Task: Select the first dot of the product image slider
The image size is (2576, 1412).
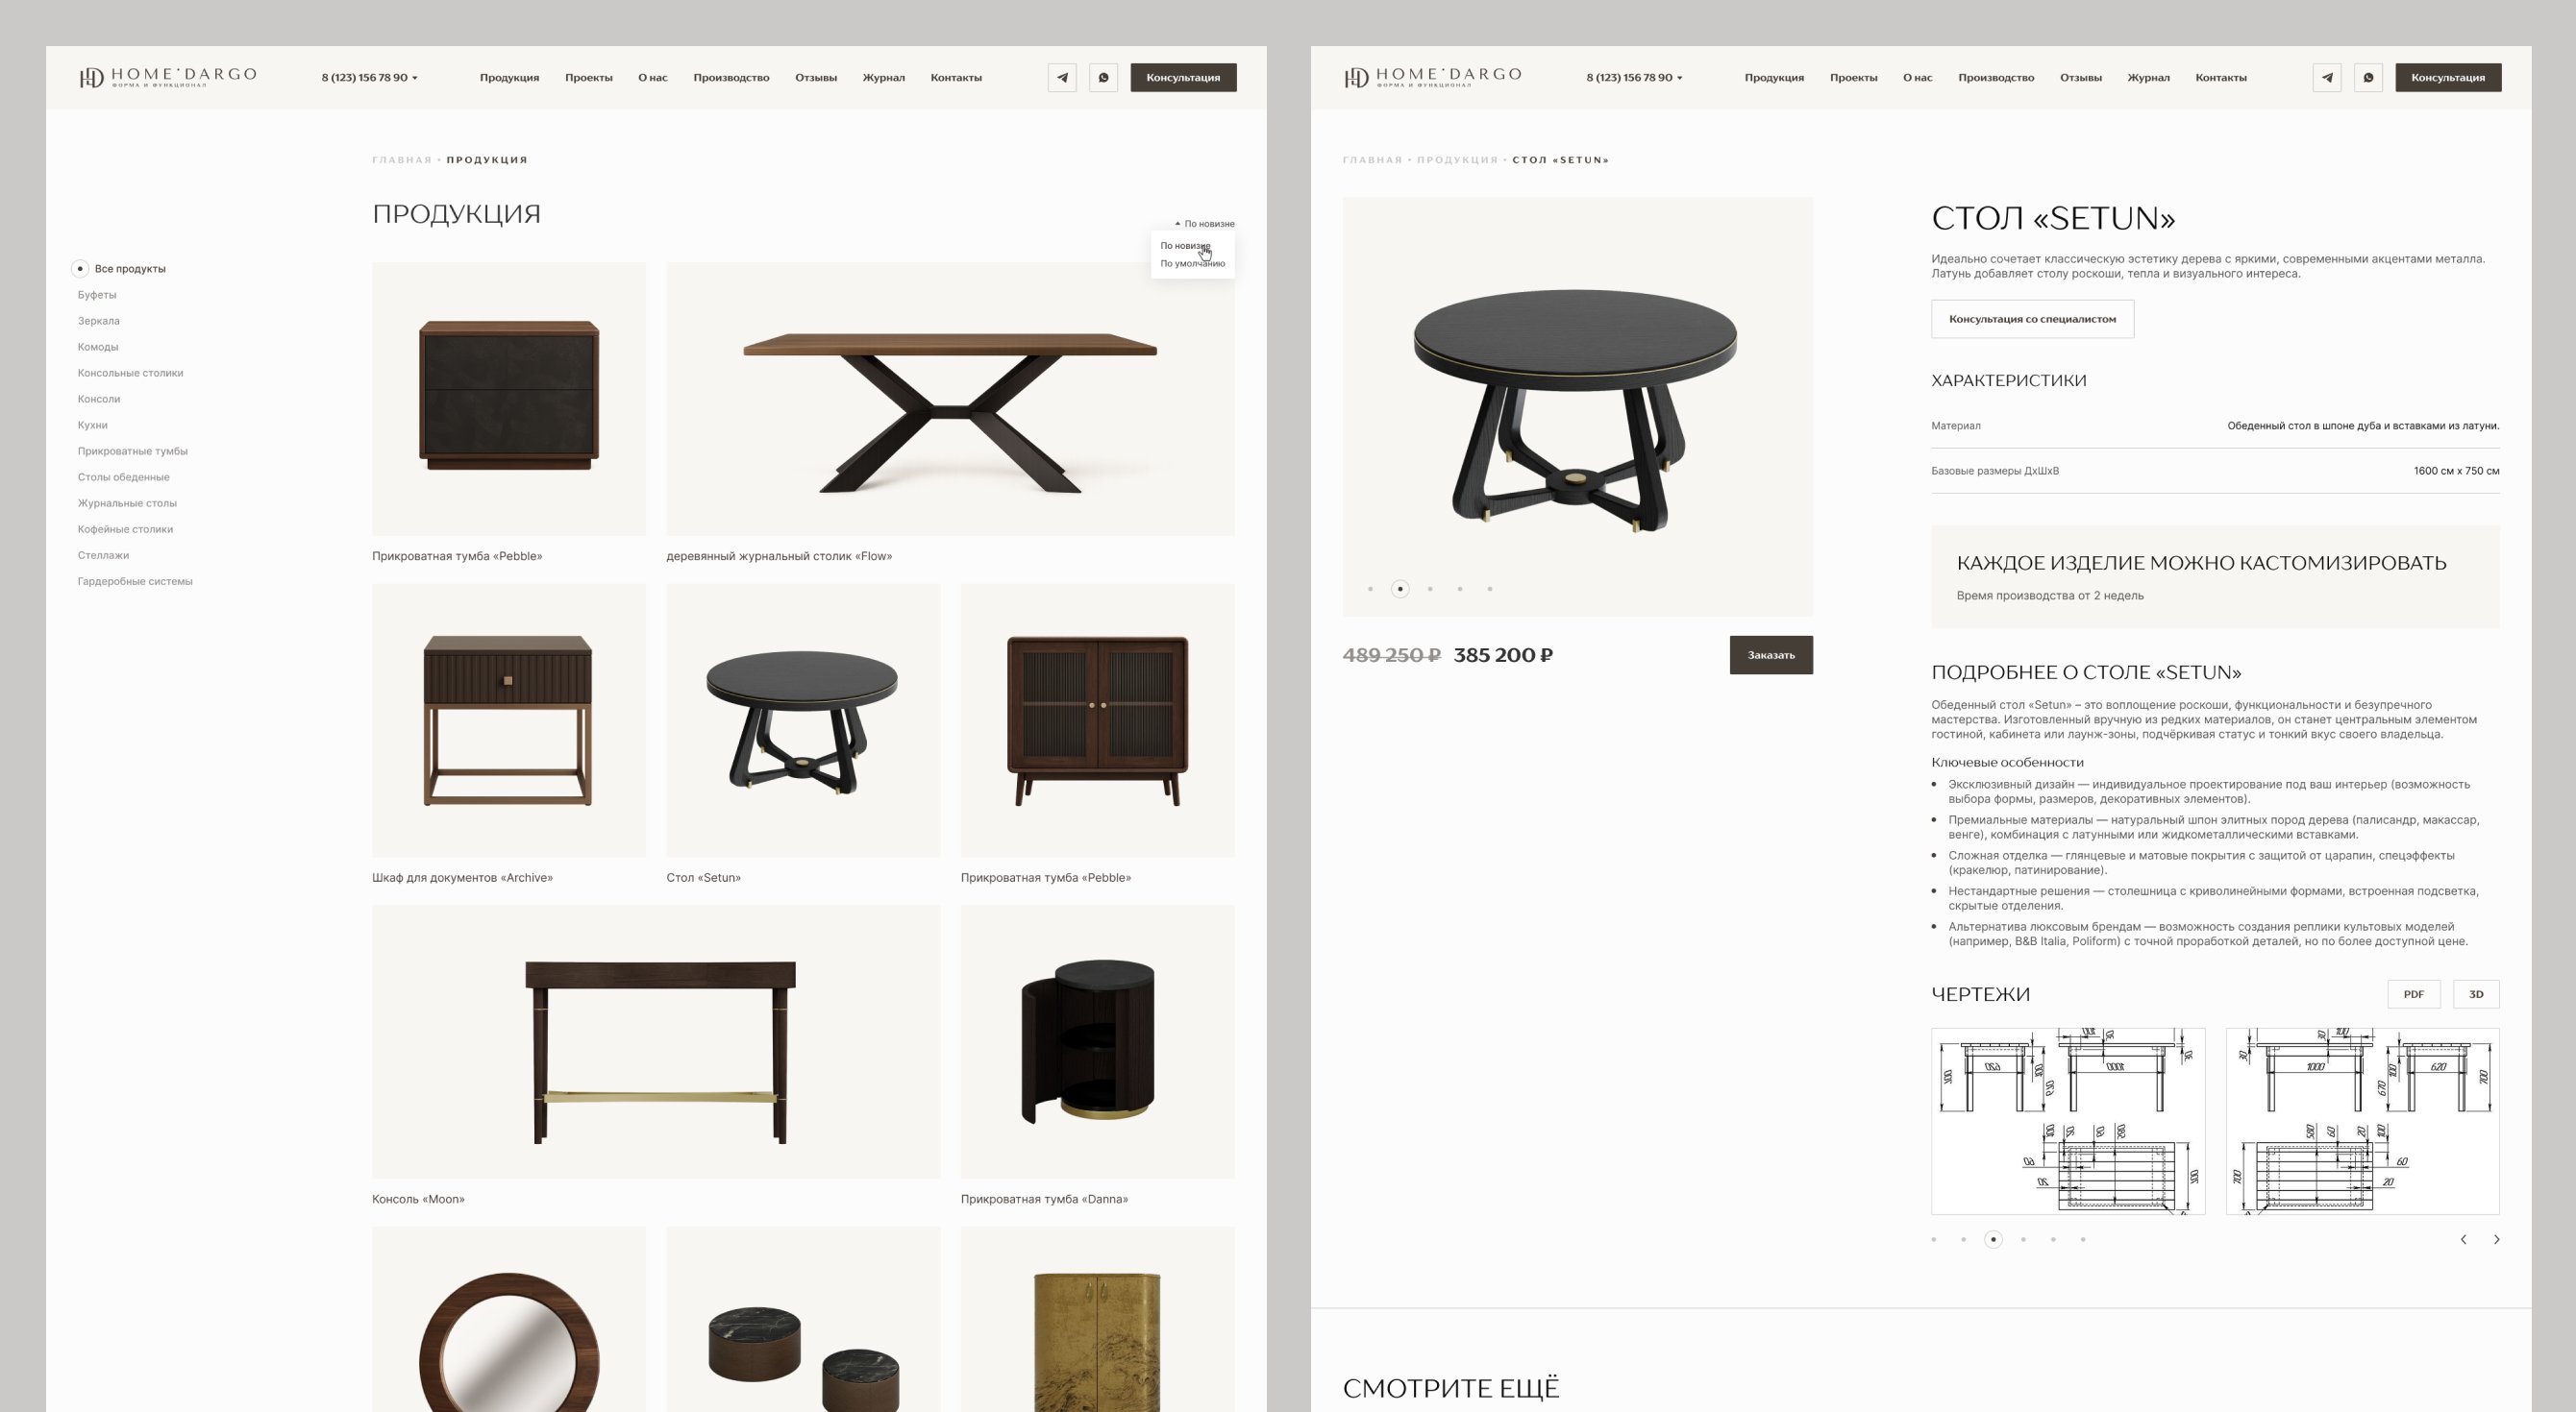Action: (x=1370, y=589)
